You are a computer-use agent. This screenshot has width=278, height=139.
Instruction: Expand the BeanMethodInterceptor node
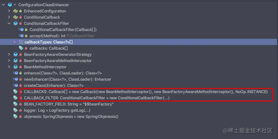9,67
